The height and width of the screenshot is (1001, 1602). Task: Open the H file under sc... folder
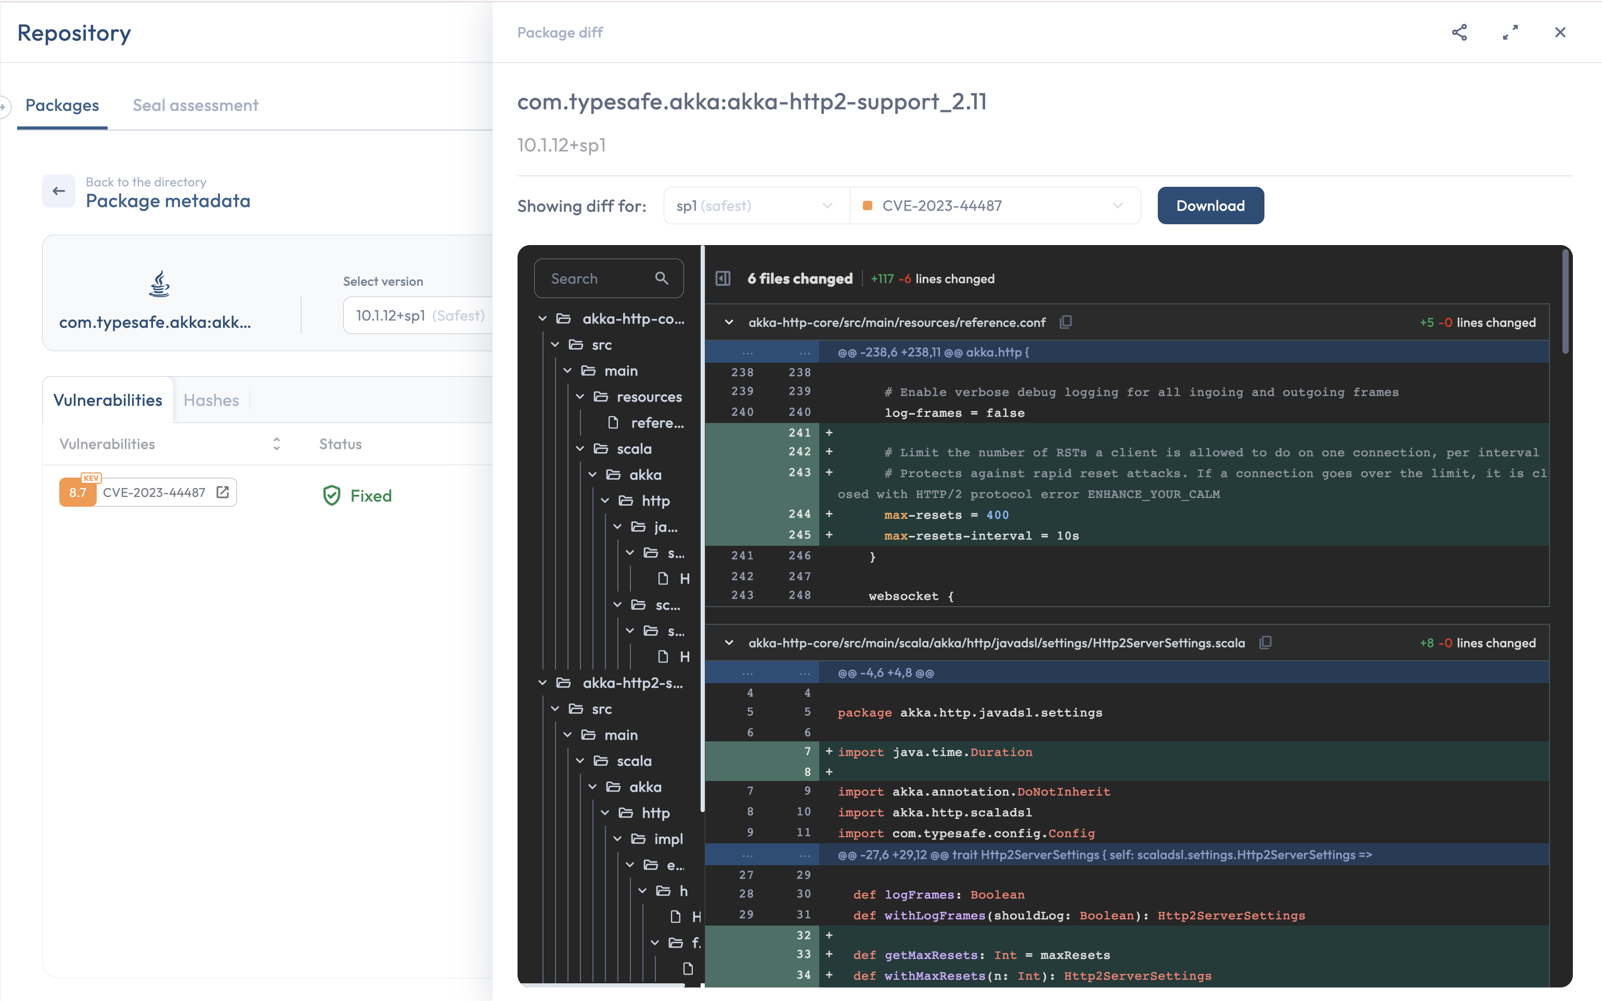coord(674,657)
